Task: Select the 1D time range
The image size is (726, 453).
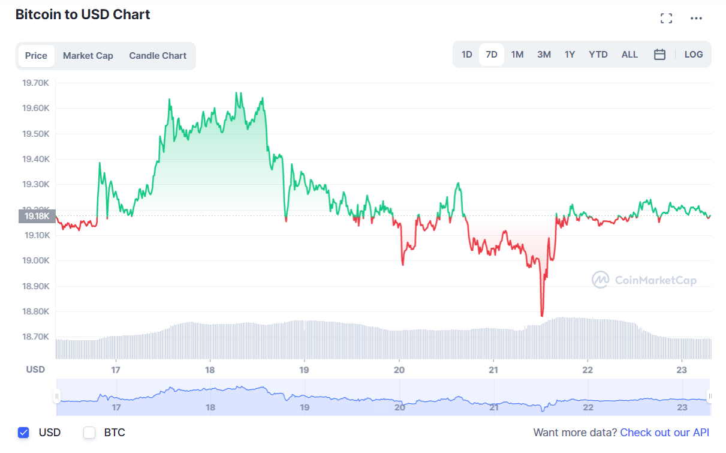Action: [x=466, y=54]
